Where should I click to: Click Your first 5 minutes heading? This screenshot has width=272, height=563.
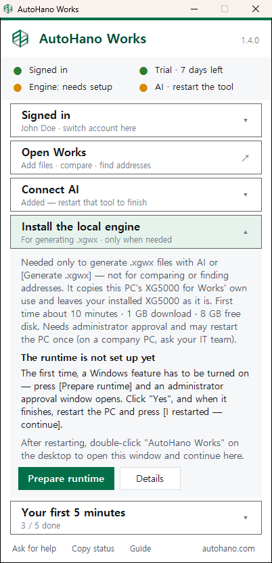(x=73, y=512)
